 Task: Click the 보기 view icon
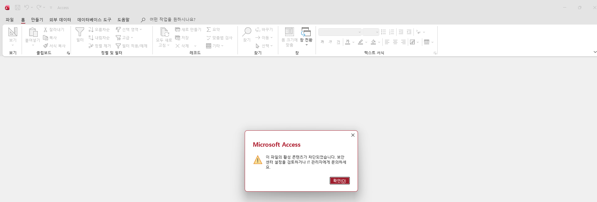[x=13, y=31]
